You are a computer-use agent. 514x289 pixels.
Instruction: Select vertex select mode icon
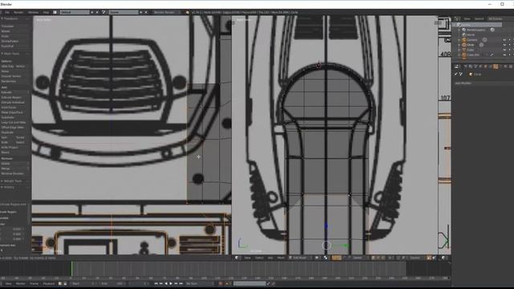point(373,258)
